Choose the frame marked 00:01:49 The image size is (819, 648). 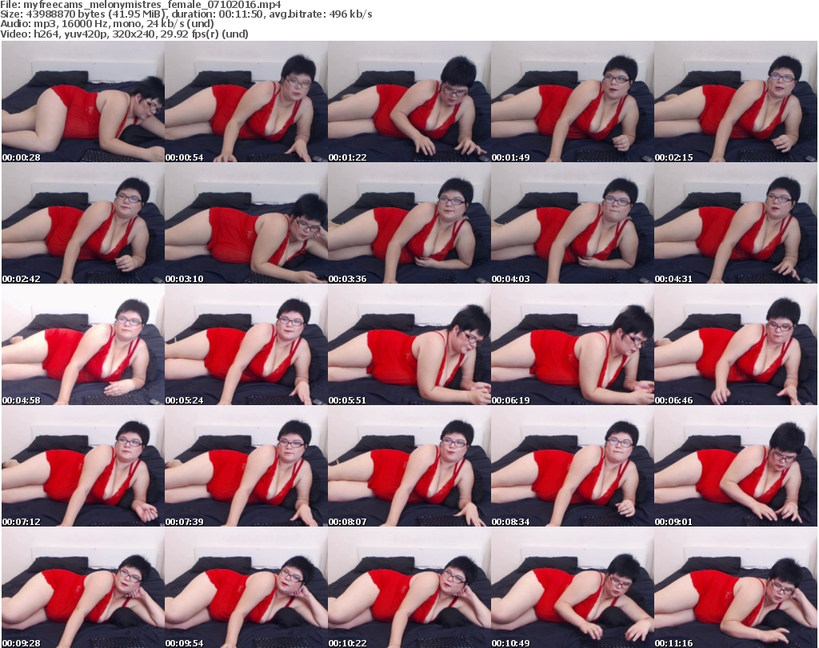pyautogui.click(x=573, y=101)
